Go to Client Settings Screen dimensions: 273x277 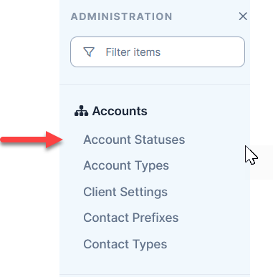point(125,192)
